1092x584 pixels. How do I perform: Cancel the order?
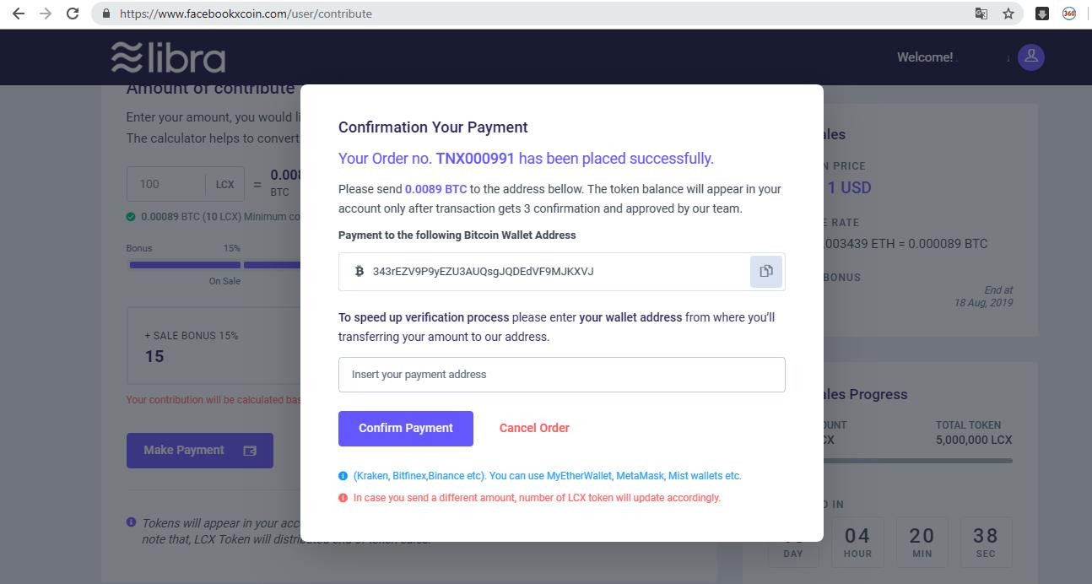534,428
